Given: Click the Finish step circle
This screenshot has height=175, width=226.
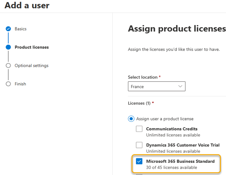Looking at the screenshot, I should 8,84.
